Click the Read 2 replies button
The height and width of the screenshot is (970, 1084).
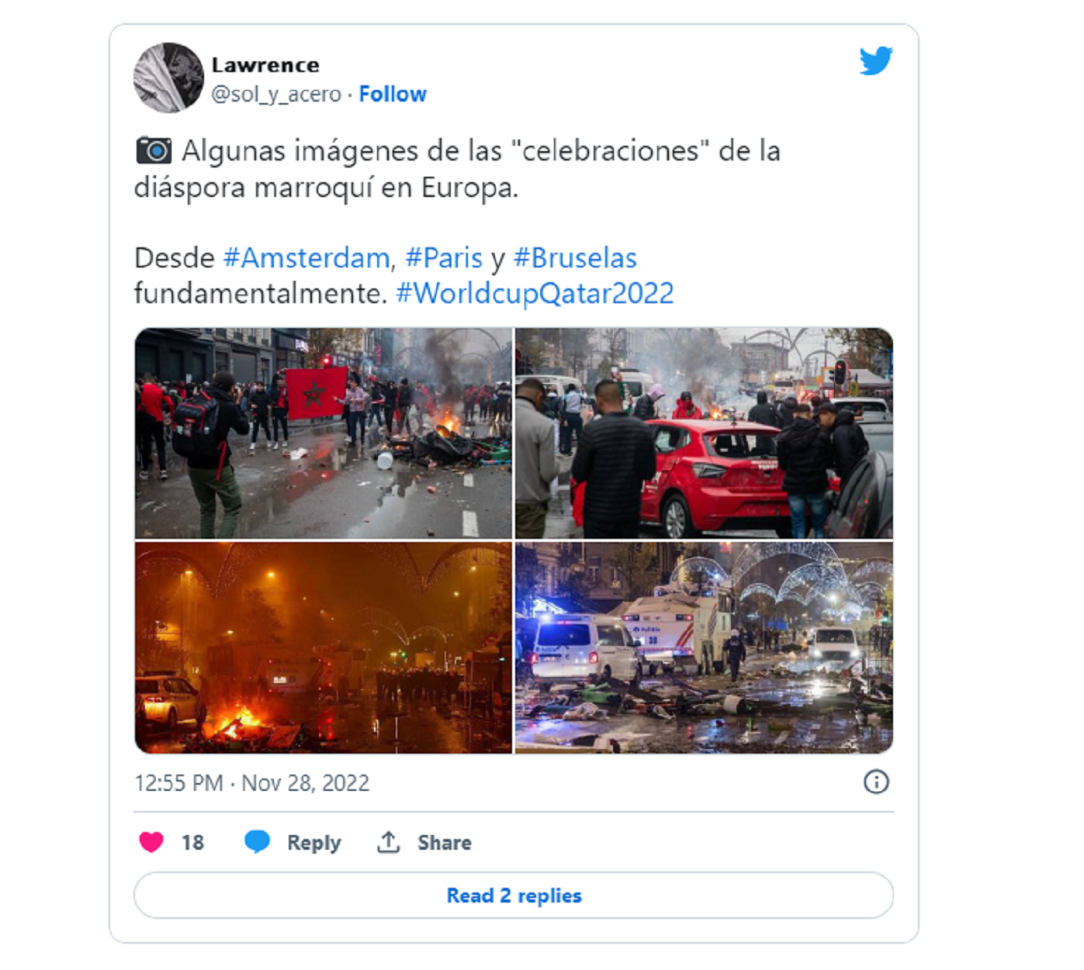(x=514, y=896)
